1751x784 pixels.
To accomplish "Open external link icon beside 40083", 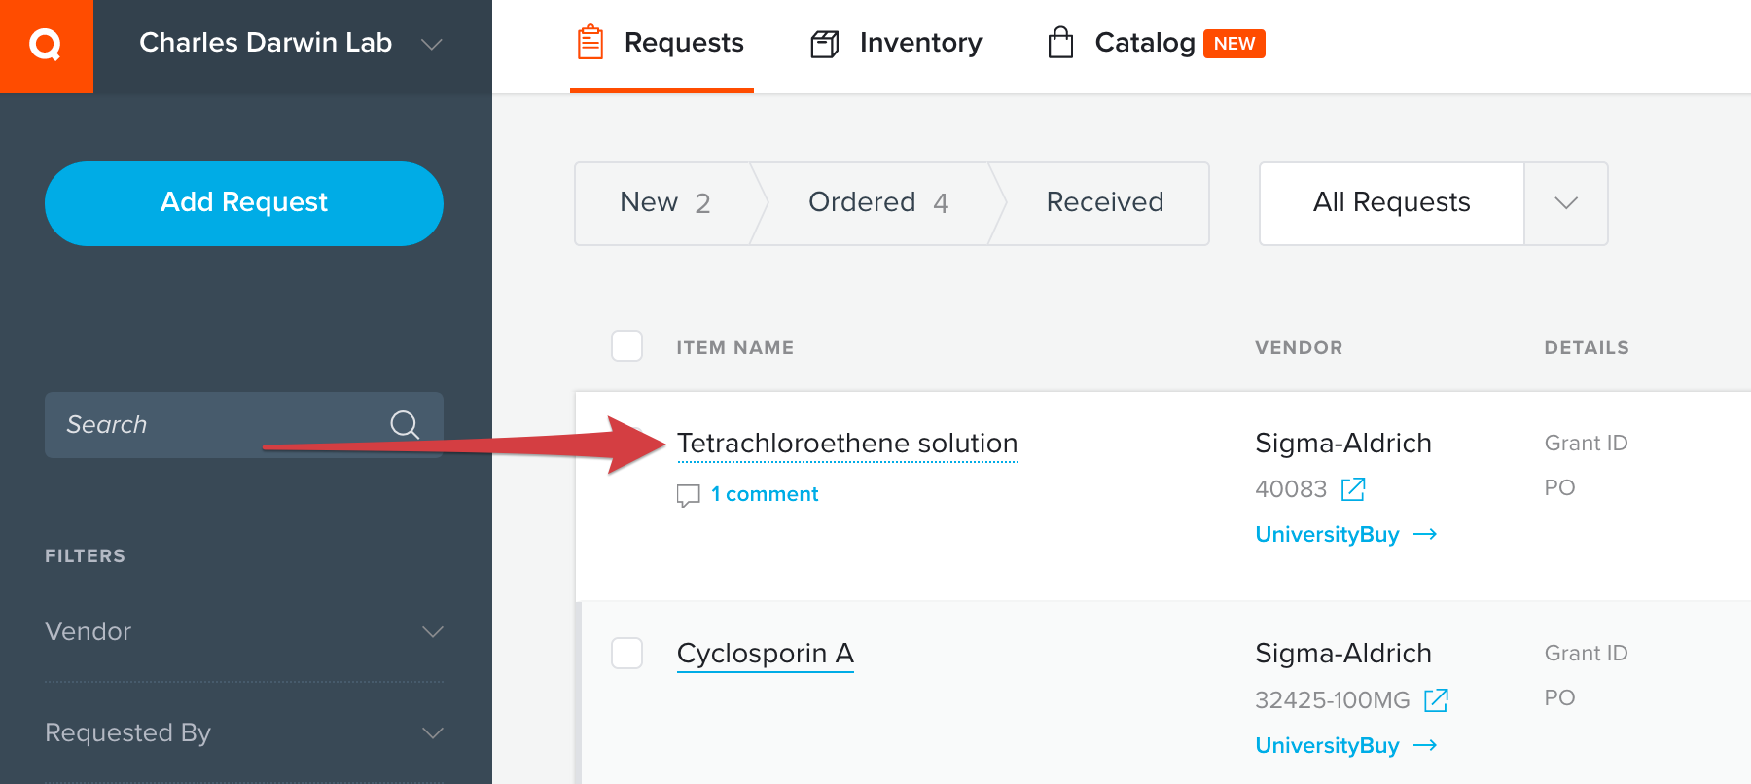I will [1353, 488].
